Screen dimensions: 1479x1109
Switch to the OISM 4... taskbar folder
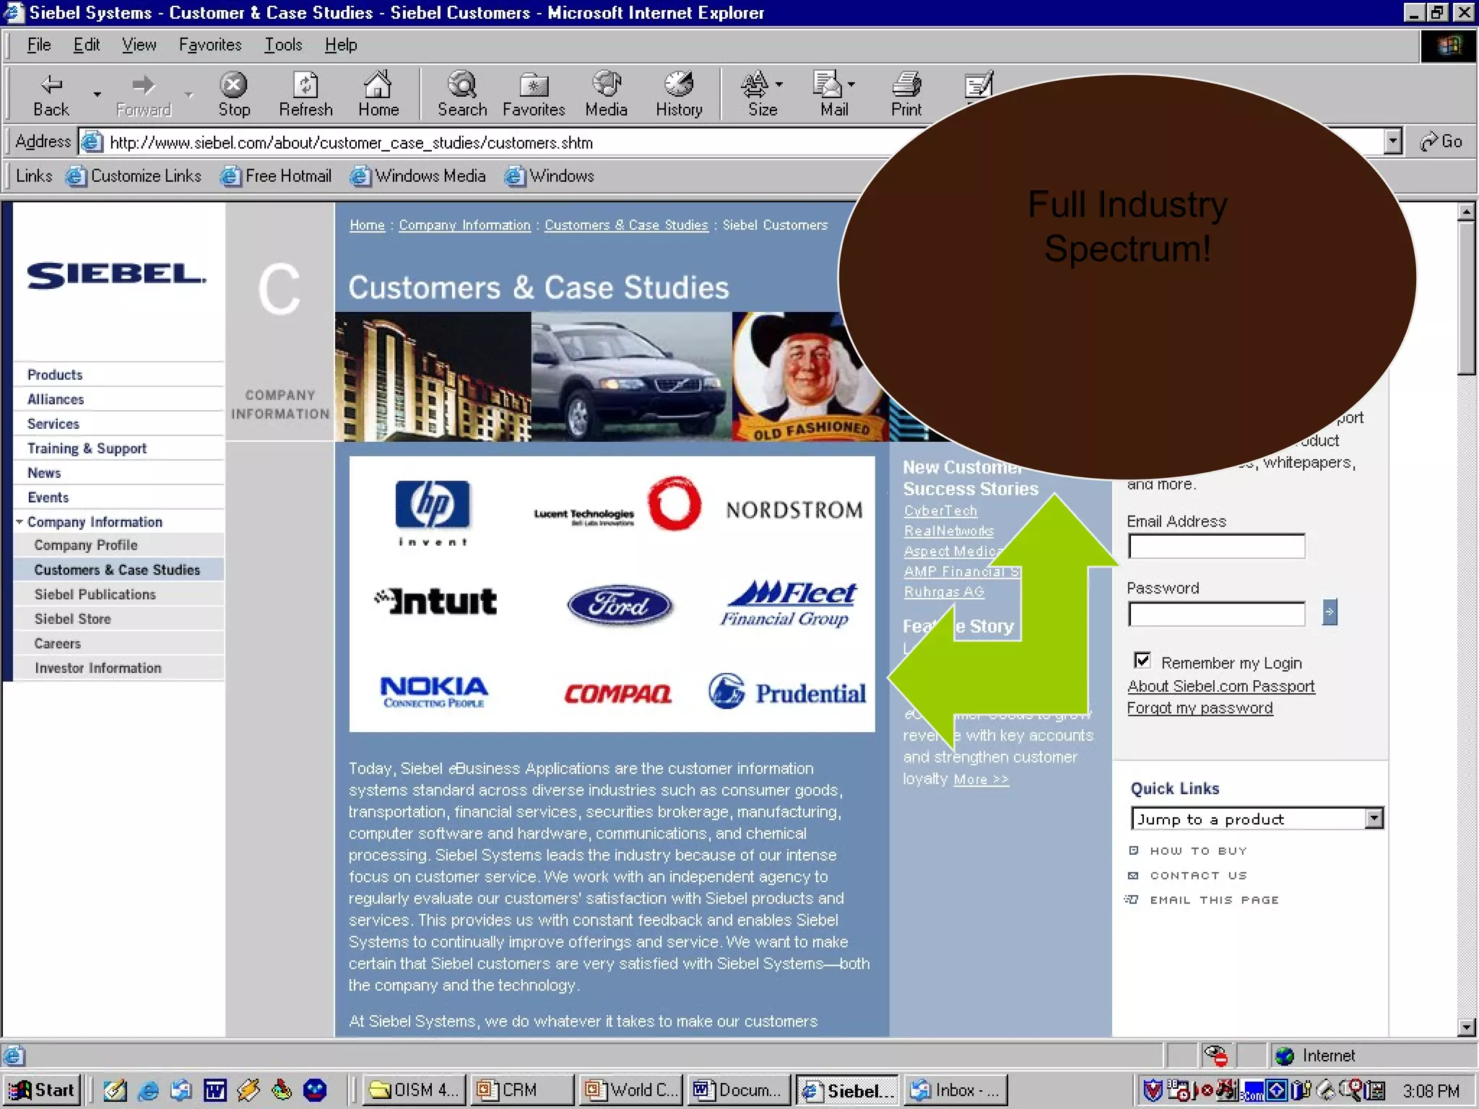point(413,1090)
